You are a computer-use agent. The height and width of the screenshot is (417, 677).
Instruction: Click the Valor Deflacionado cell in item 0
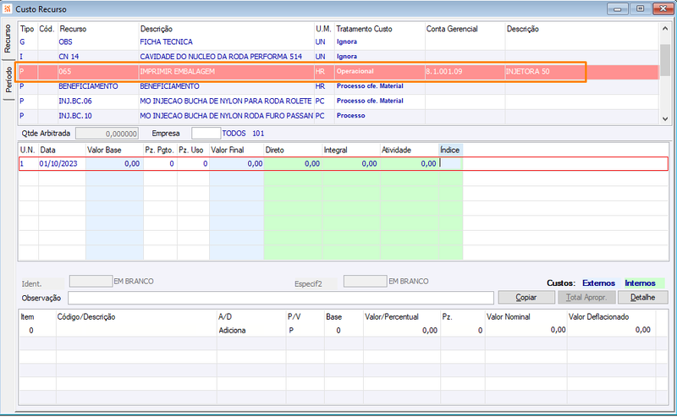pos(611,330)
